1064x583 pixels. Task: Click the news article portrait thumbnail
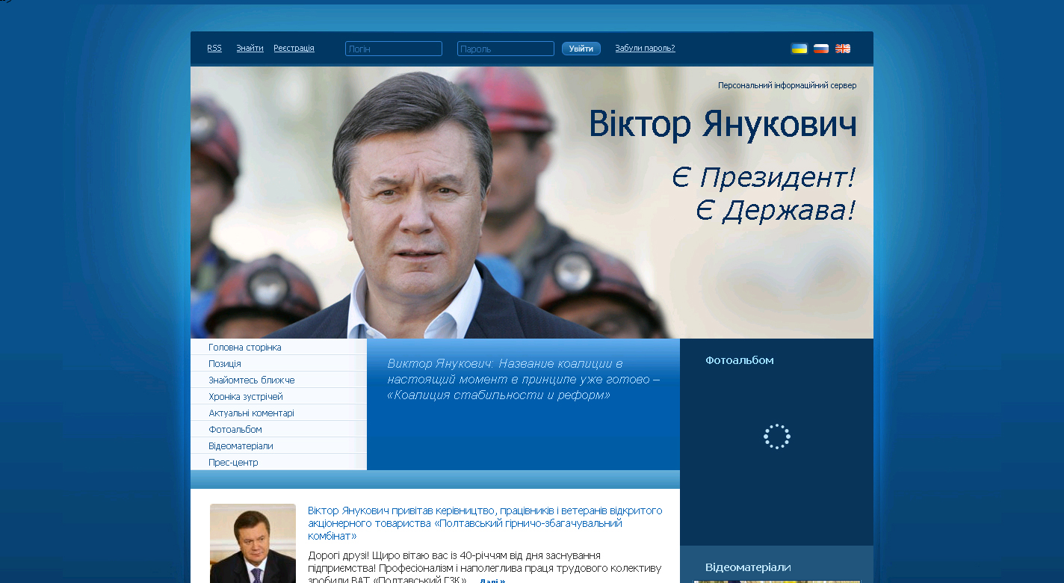point(253,543)
